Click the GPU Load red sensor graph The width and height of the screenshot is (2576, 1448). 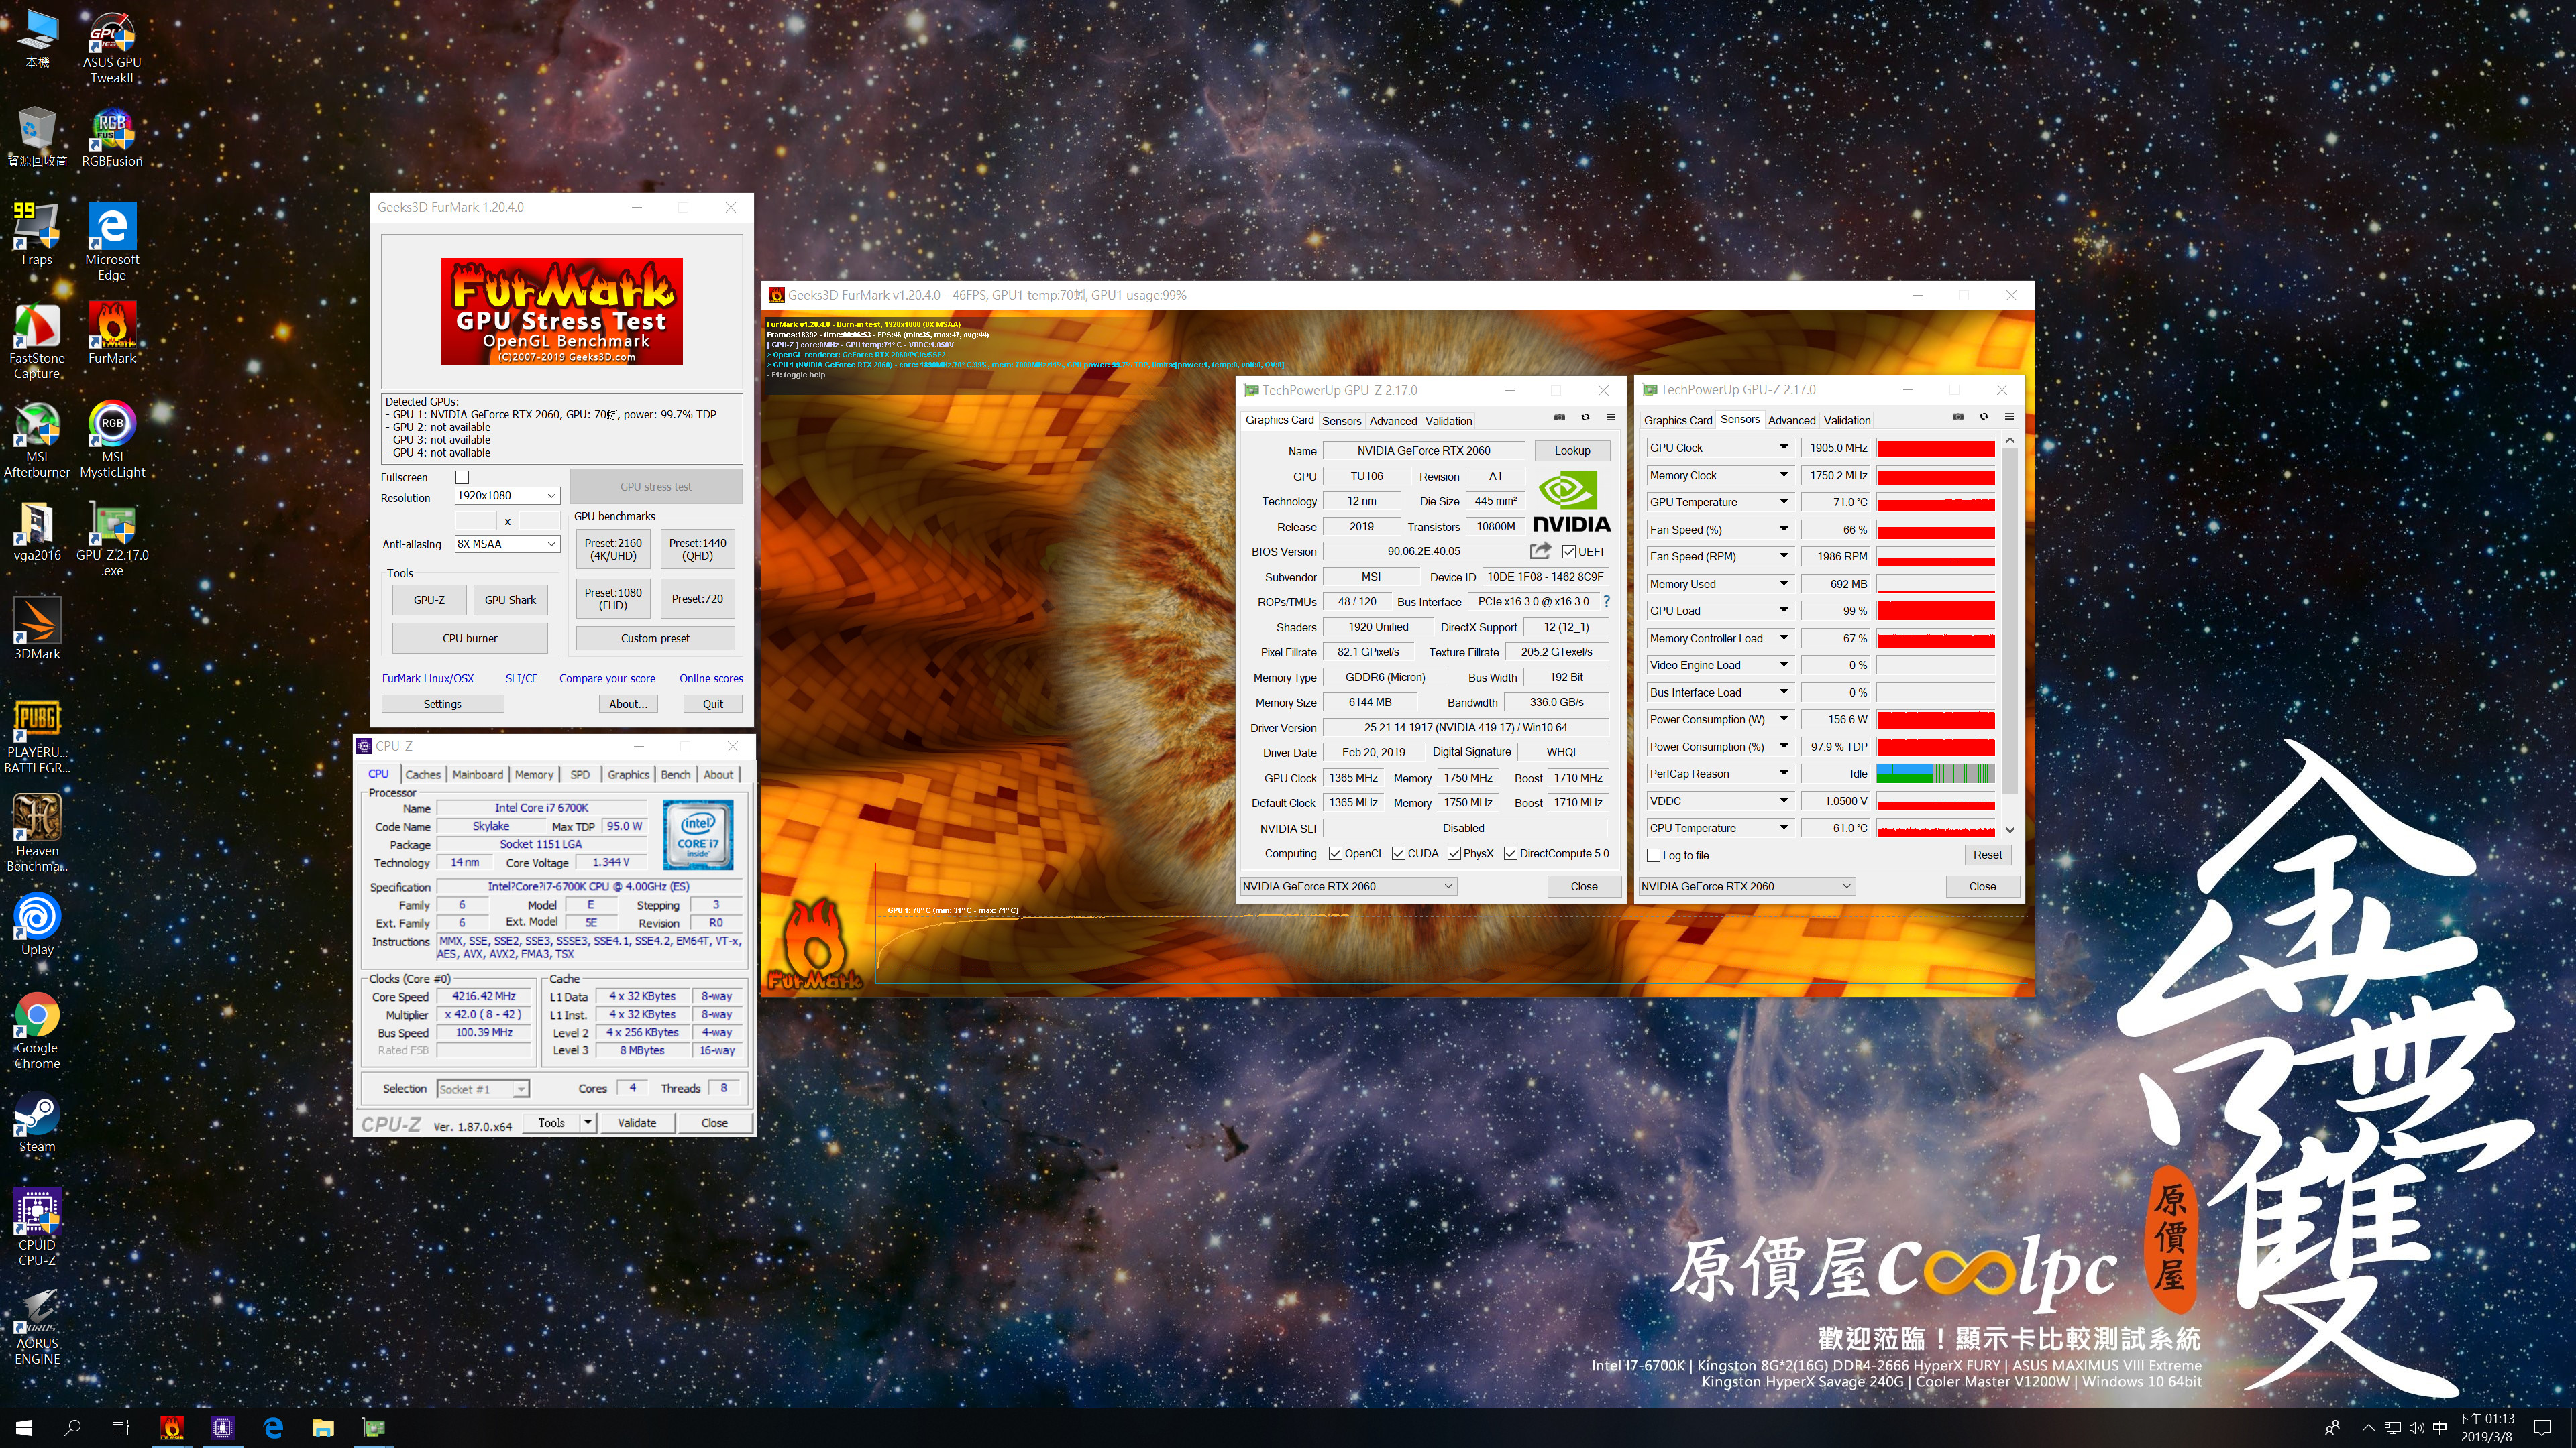1936,611
